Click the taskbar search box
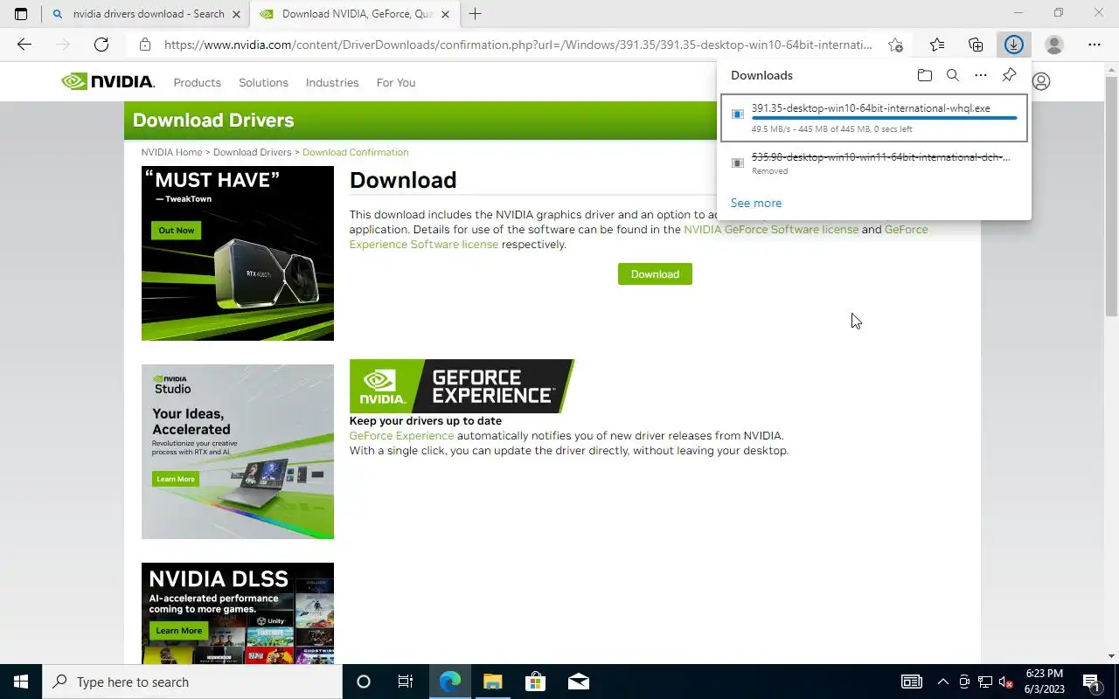The image size is (1119, 699). (x=192, y=682)
